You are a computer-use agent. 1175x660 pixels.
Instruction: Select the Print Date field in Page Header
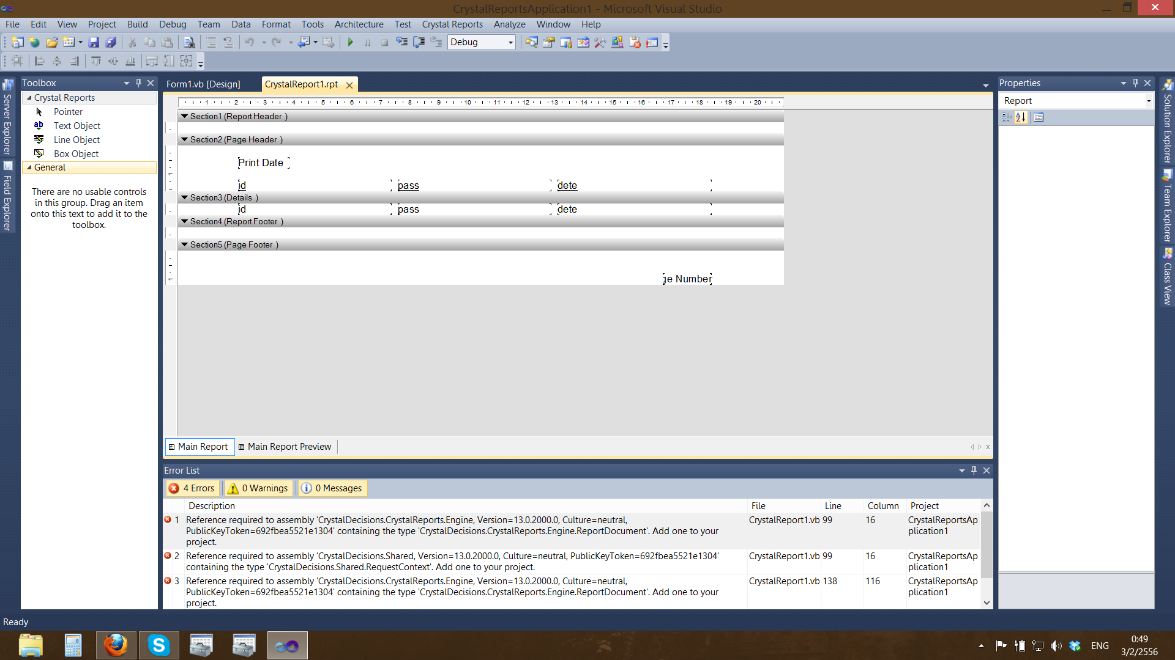point(263,163)
